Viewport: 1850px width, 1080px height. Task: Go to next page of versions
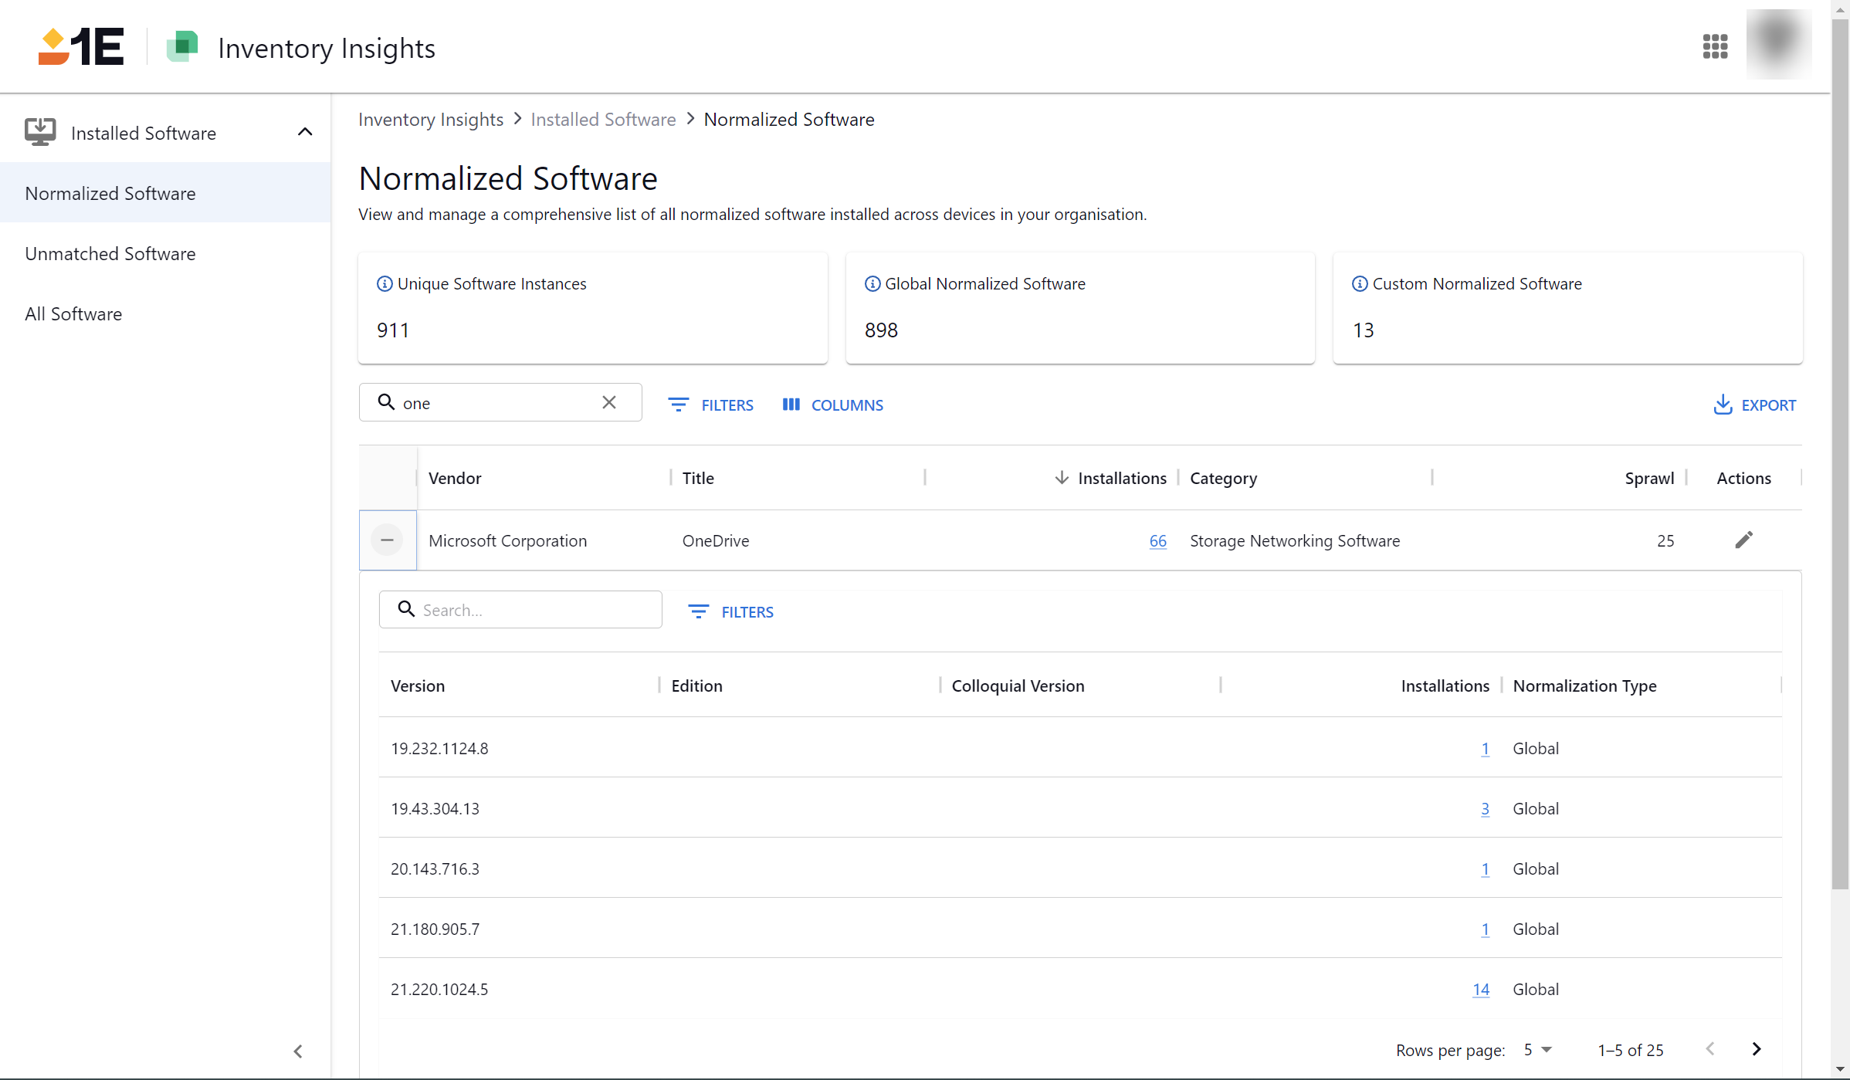click(x=1756, y=1048)
